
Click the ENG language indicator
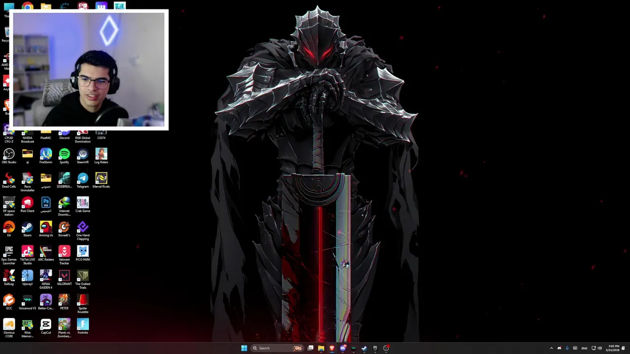pyautogui.click(x=584, y=348)
